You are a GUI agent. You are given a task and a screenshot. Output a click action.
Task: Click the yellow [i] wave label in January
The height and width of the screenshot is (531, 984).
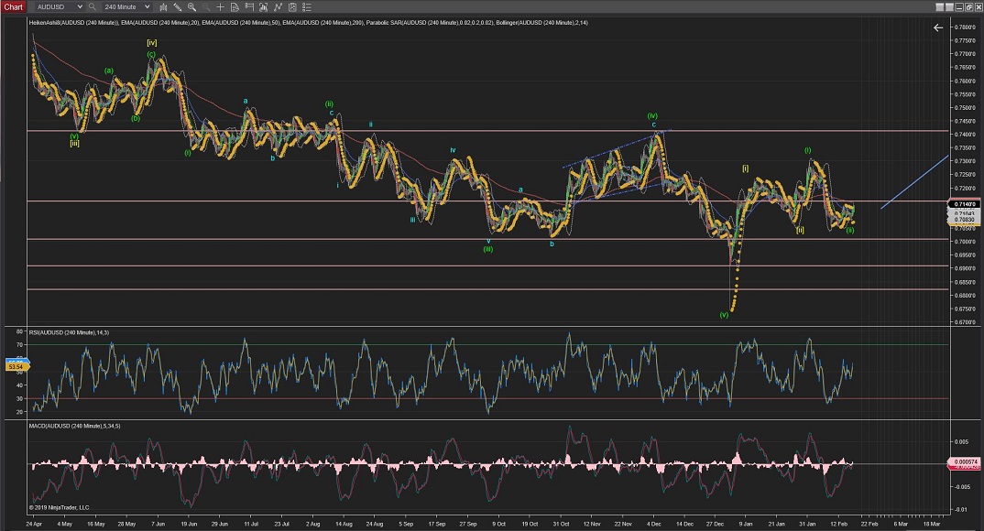tap(746, 168)
